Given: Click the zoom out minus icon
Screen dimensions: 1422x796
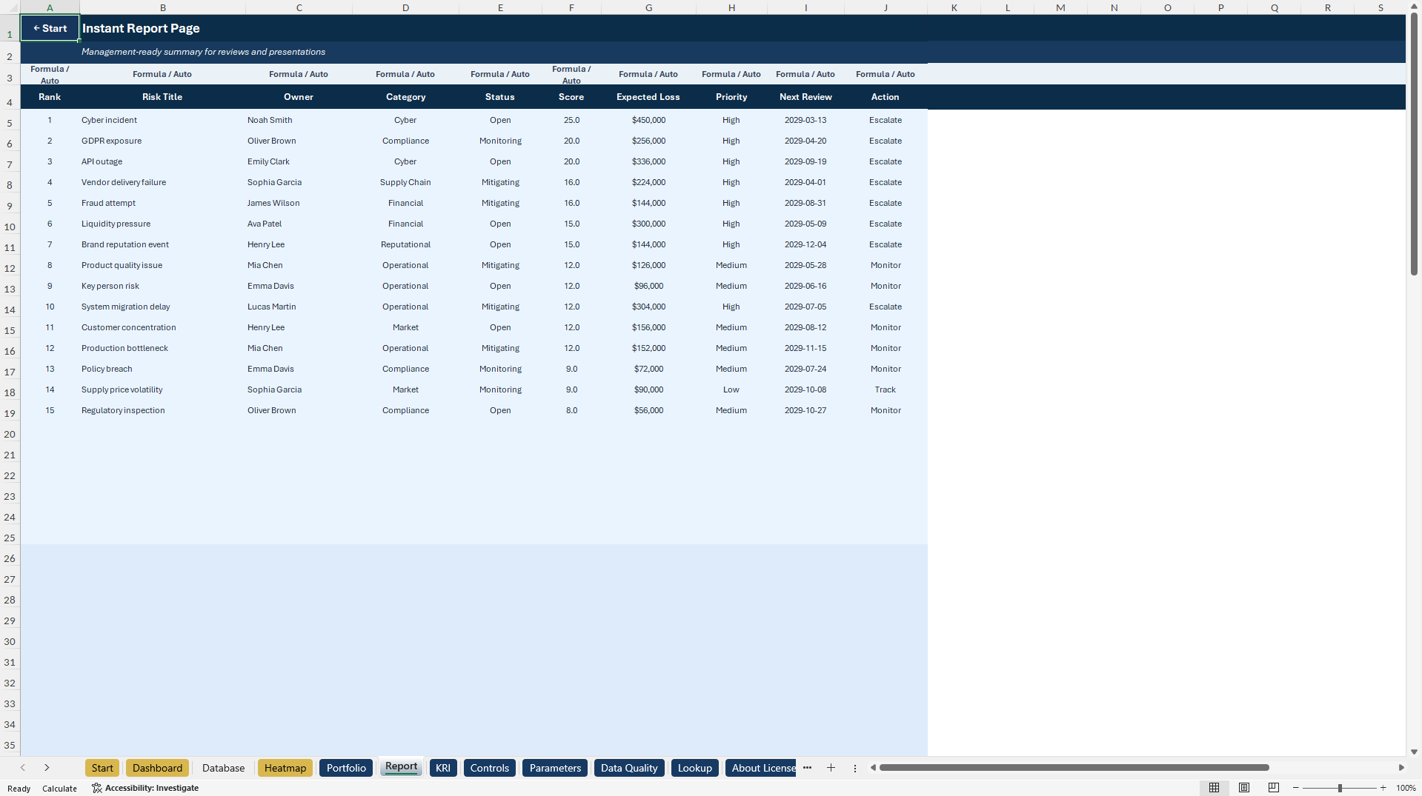Looking at the screenshot, I should point(1296,788).
